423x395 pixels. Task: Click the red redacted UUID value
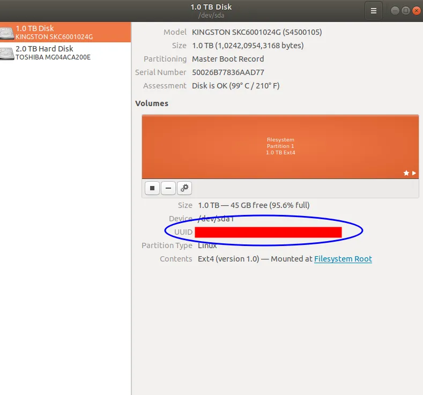coord(268,232)
